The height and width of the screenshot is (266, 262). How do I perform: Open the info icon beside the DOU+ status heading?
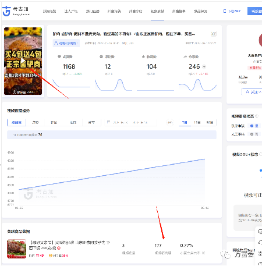(x=261, y=154)
